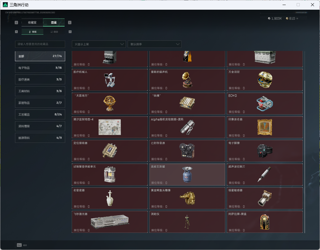Screen dimensions: 320x250
Task: Filter by 家居物品 category
Action: pos(40,103)
